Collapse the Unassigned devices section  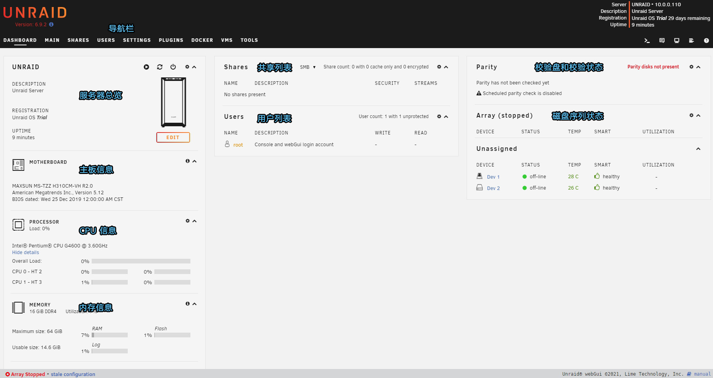click(x=698, y=149)
